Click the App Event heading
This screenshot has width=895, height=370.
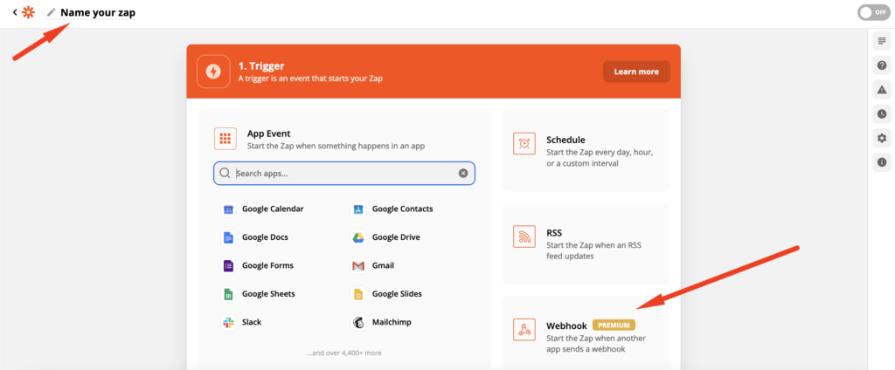269,134
